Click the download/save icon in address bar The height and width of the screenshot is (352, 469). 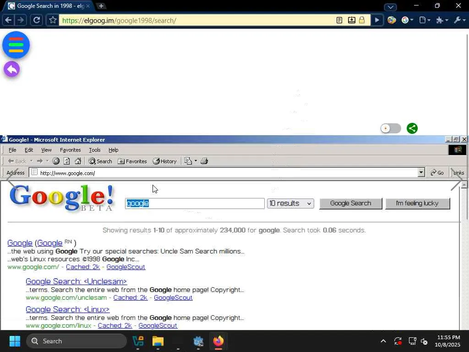coord(351,20)
